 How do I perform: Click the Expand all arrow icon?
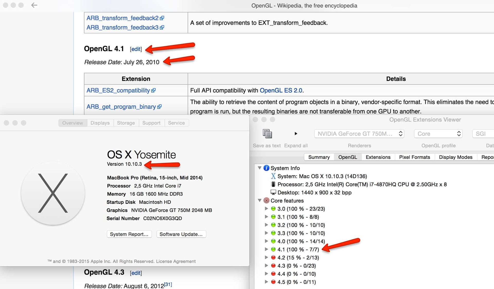296,134
